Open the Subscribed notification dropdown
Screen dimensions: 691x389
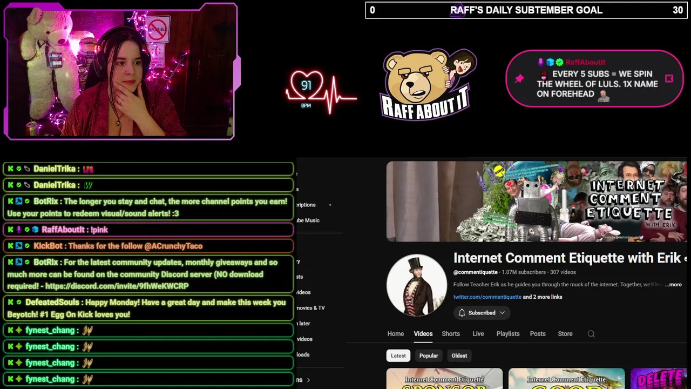pos(482,313)
